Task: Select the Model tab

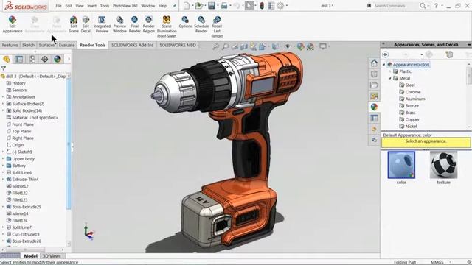Action: 30,256
